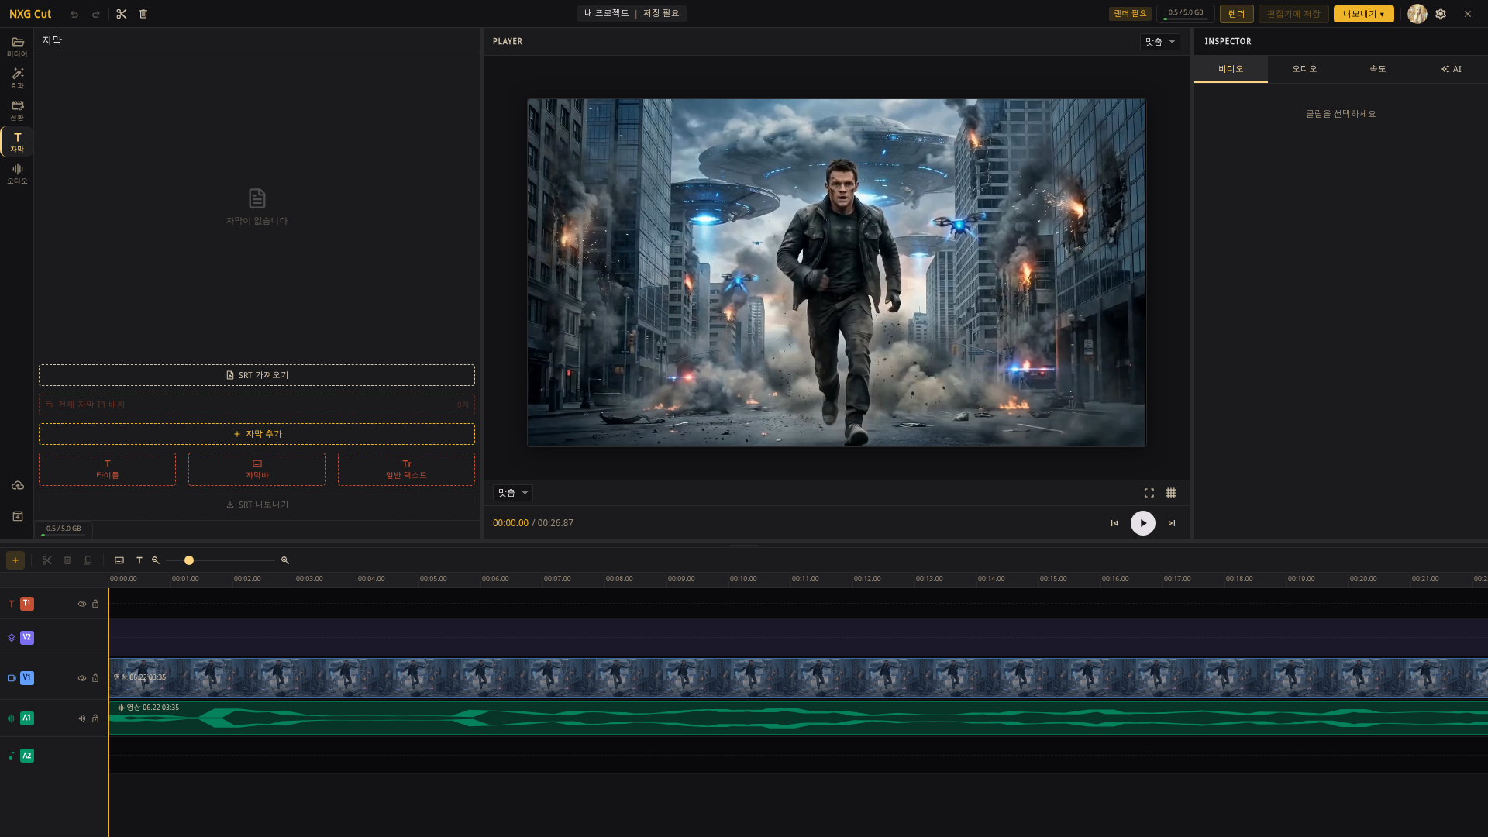Screen dimensions: 1488x837
Task: Select the video clip on V1 track
Action: click(798, 678)
